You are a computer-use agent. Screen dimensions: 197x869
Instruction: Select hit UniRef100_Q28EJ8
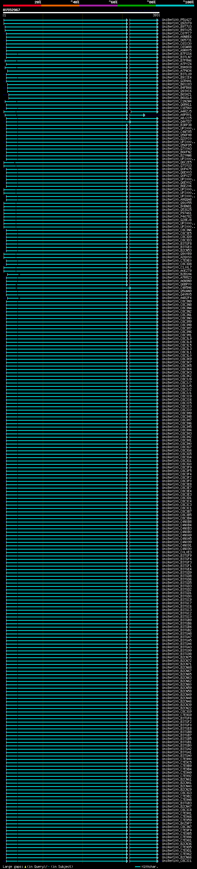pos(176,220)
